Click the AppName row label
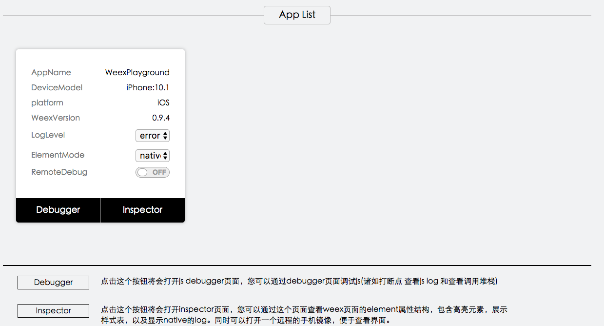Viewport: 604px width, 326px height. [x=51, y=72]
